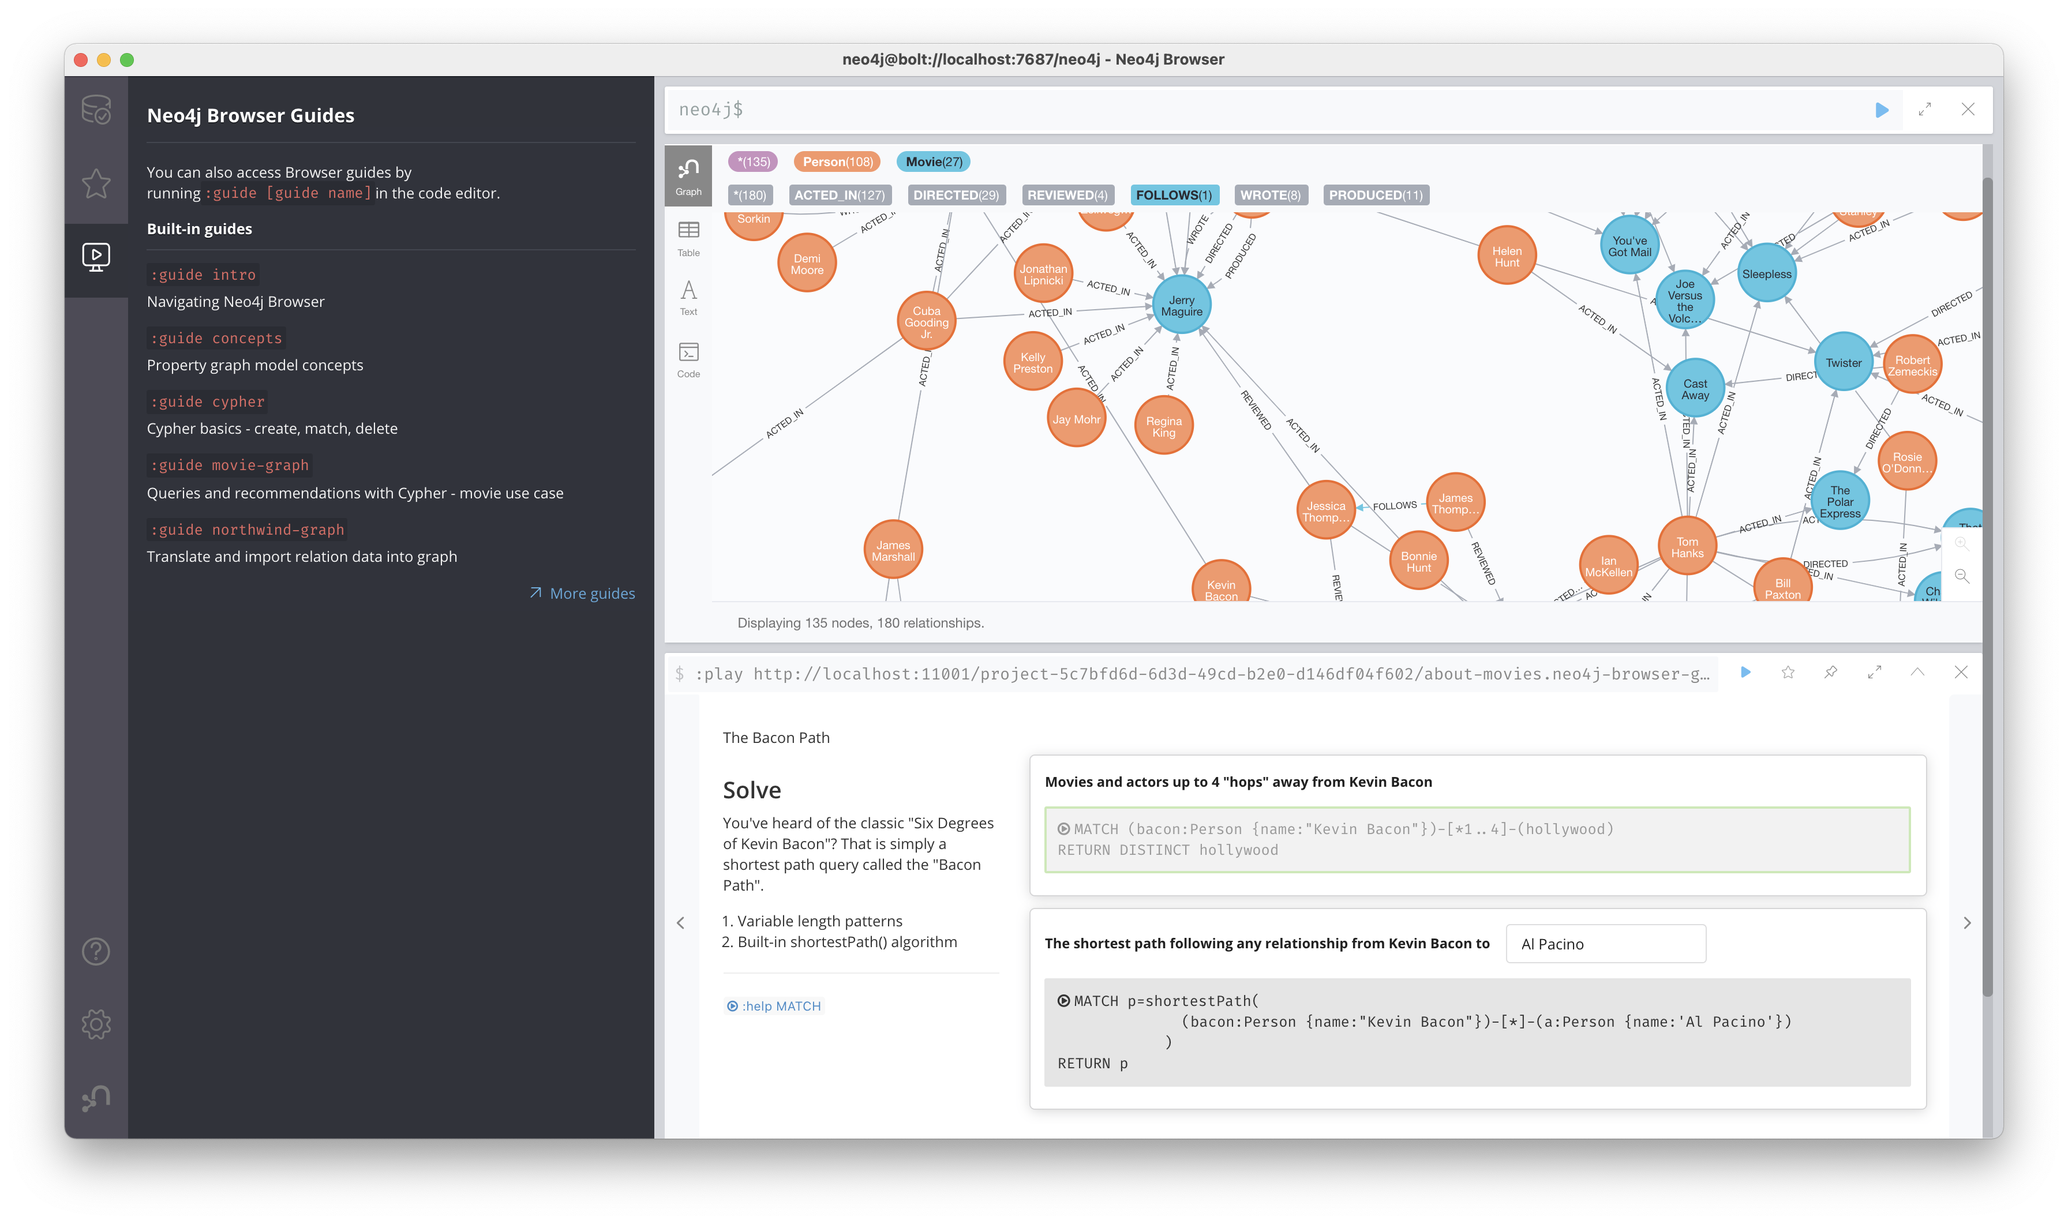2068x1224 pixels.
Task: Save :play frame command as favorite
Action: (1788, 672)
